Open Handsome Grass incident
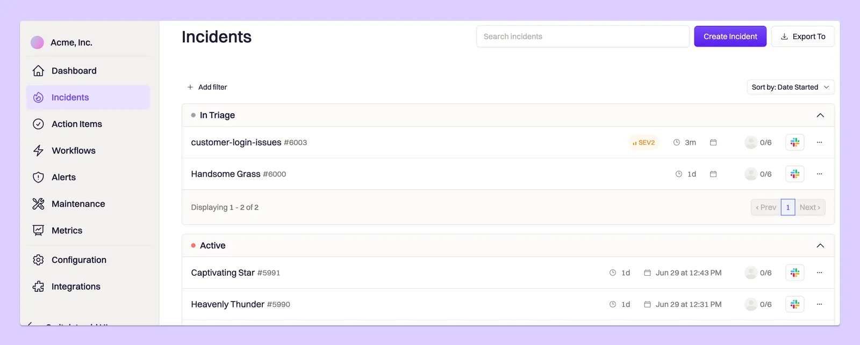The height and width of the screenshot is (345, 860). click(226, 174)
